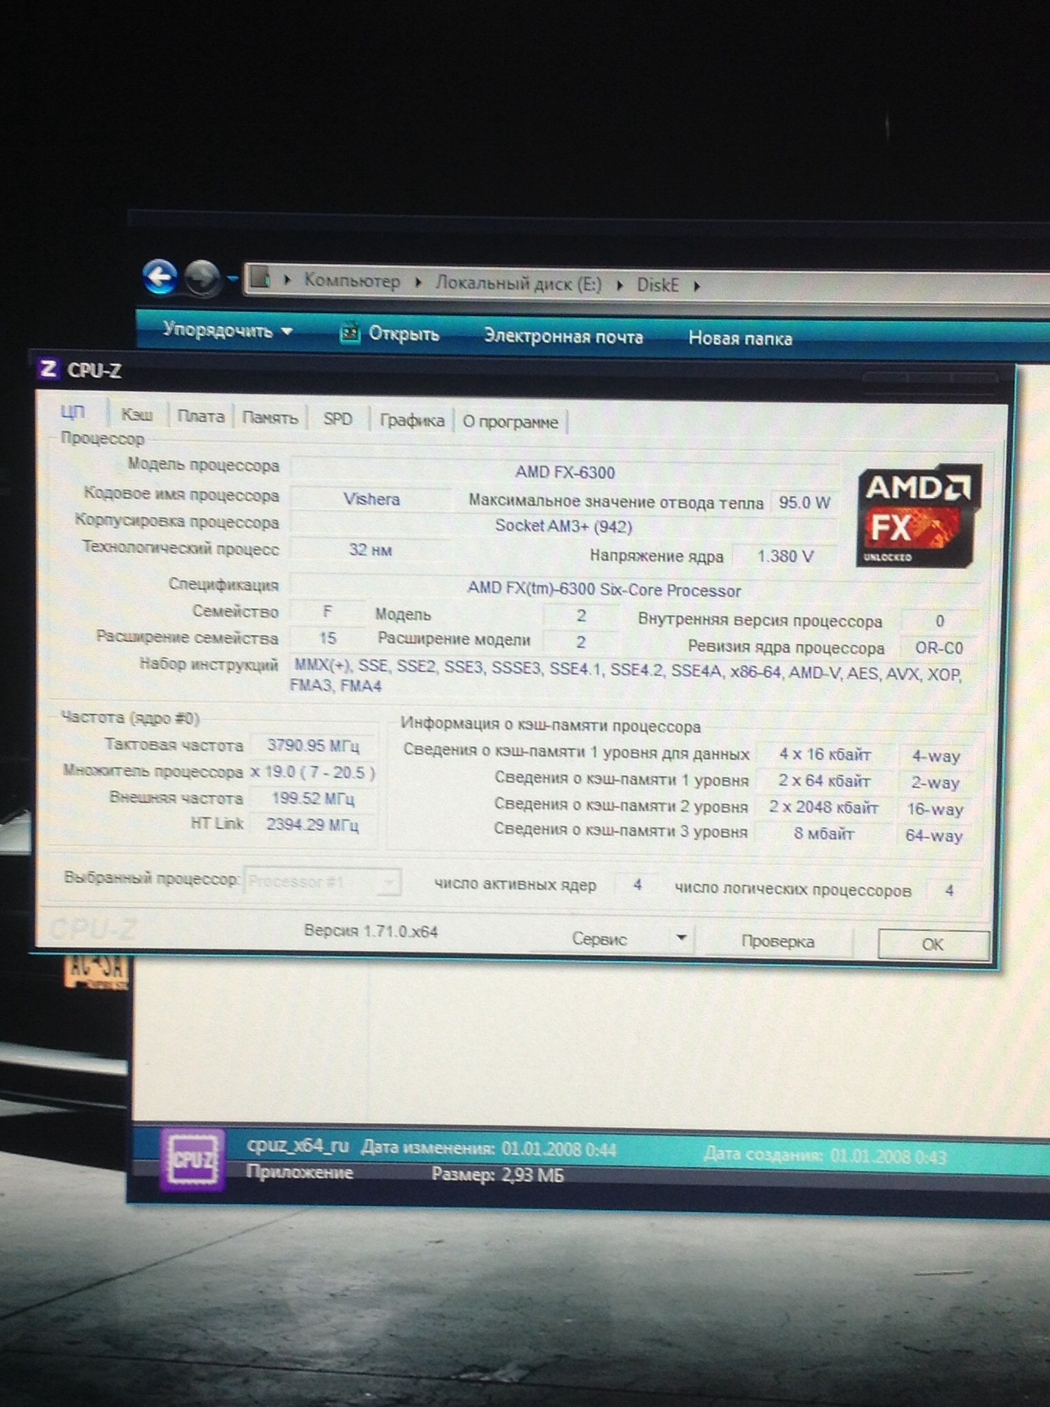Open the Память tab
This screenshot has width=1050, height=1407.
tap(270, 418)
